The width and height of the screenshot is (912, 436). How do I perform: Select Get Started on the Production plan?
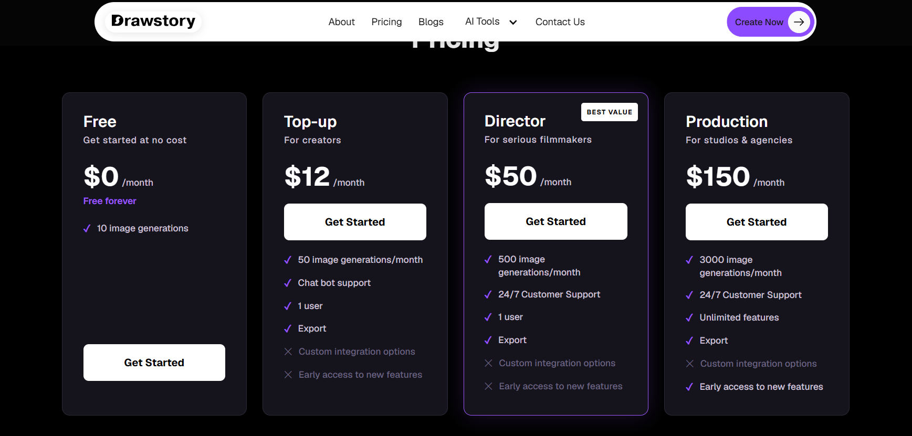click(757, 222)
